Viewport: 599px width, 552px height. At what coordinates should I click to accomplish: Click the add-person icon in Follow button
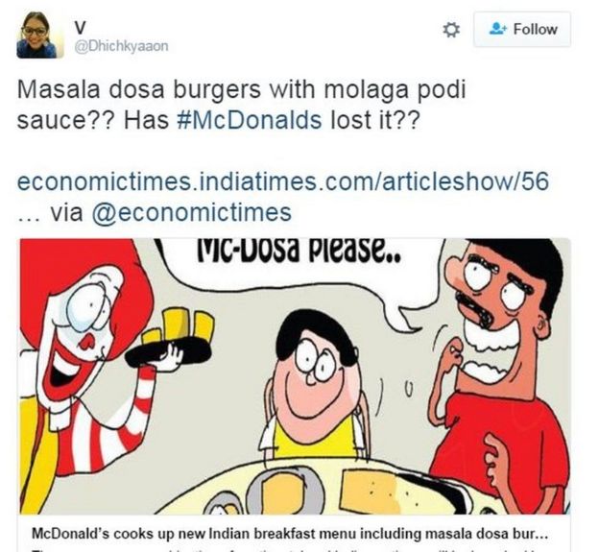[498, 28]
